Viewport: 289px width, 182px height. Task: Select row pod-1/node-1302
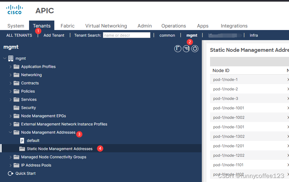[250, 136]
